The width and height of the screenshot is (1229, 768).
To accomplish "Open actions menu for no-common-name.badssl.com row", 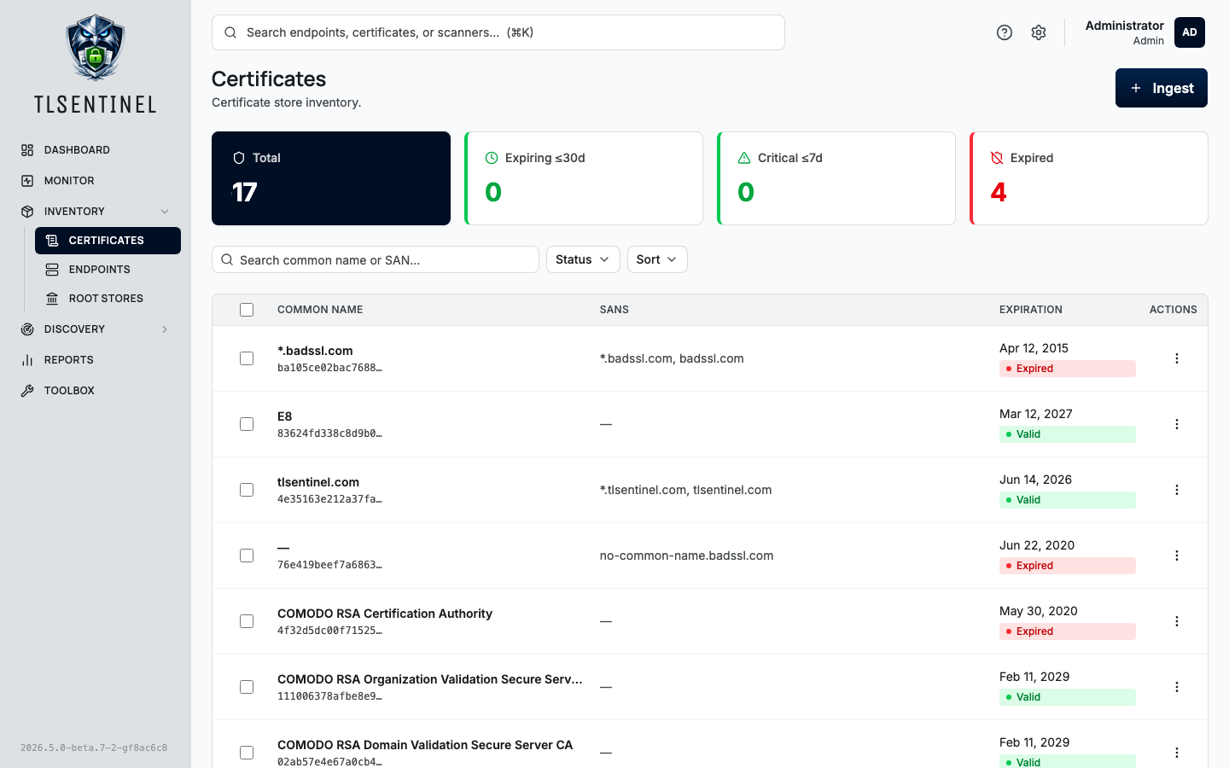I will (1177, 556).
